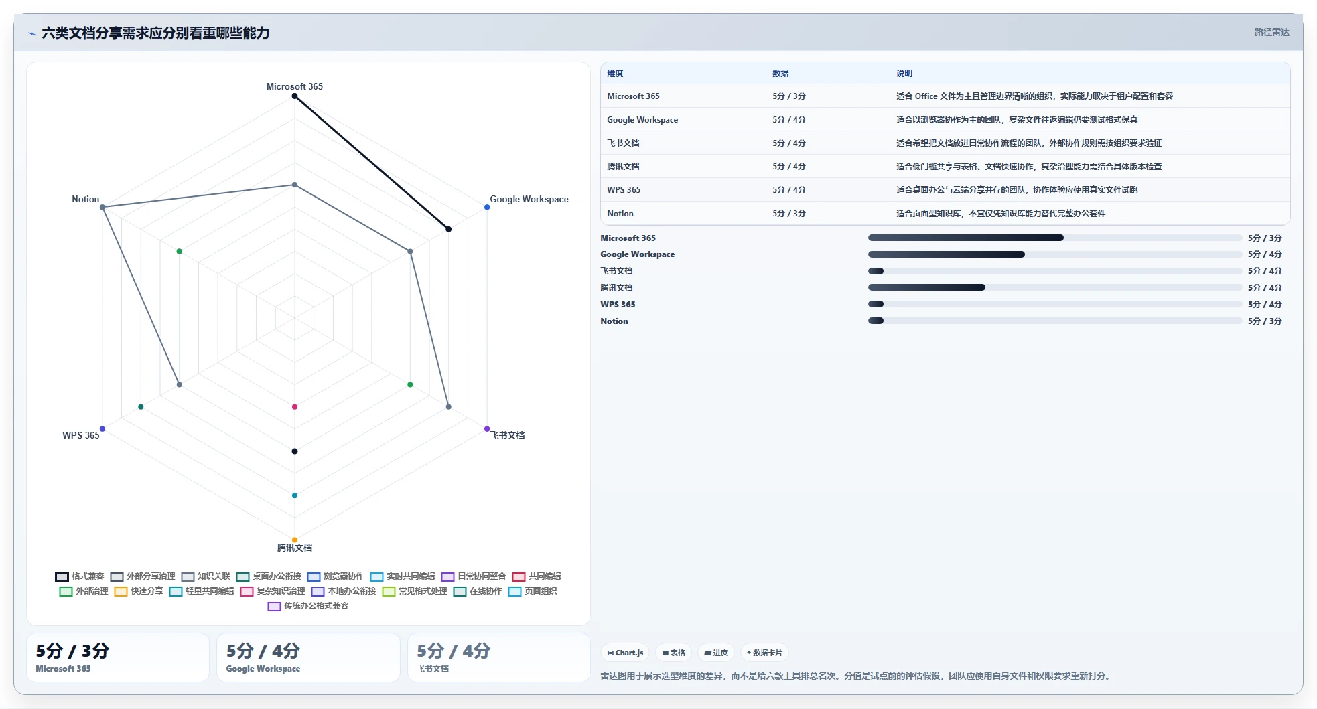
Task: Select the Notion table row name
Action: point(620,214)
